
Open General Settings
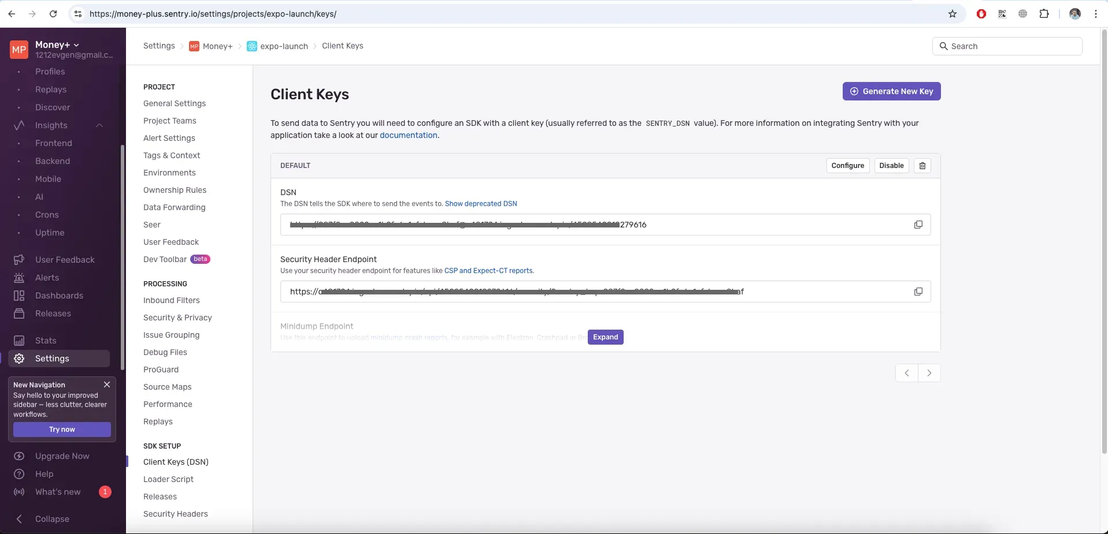click(175, 103)
